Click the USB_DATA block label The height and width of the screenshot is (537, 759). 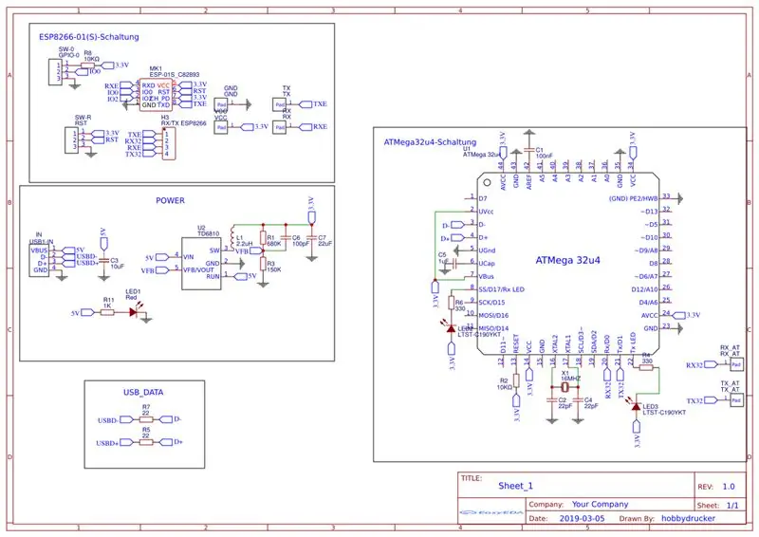[x=143, y=392]
